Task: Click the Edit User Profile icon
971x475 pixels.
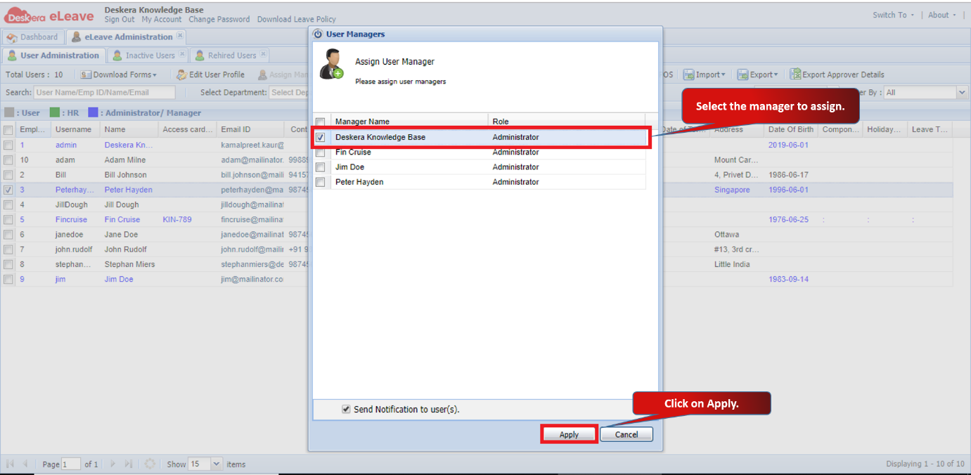Action: click(181, 74)
